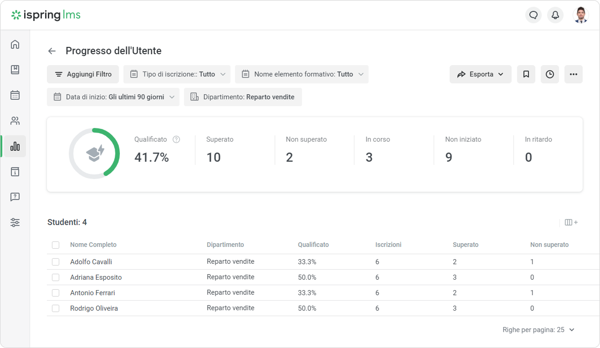Change the Righe per pagina dropdown
The height and width of the screenshot is (348, 600).
pyautogui.click(x=538, y=330)
